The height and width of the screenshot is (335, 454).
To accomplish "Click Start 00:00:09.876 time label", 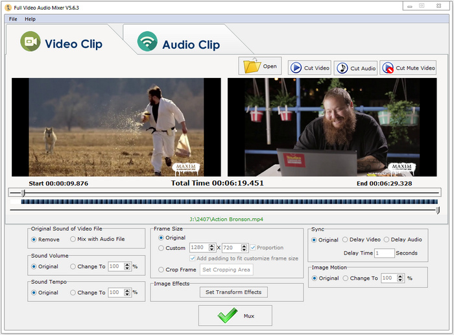I will click(x=58, y=184).
